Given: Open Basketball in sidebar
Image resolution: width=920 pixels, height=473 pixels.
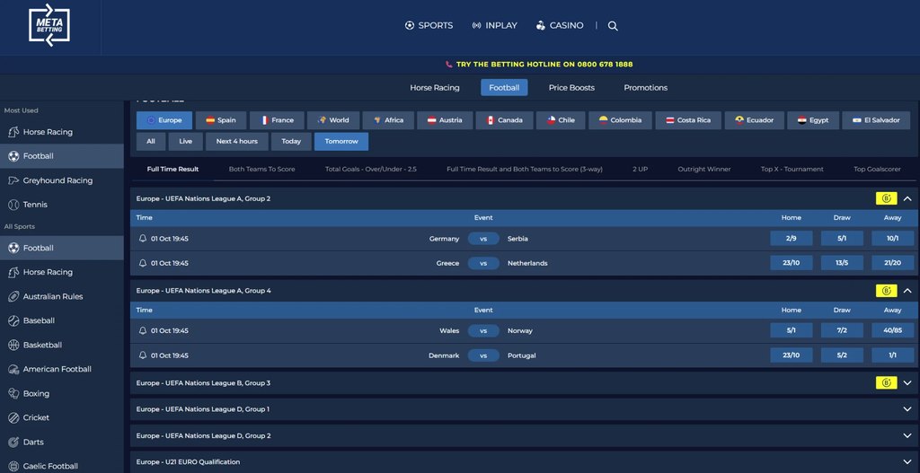Looking at the screenshot, I should (x=62, y=346).
